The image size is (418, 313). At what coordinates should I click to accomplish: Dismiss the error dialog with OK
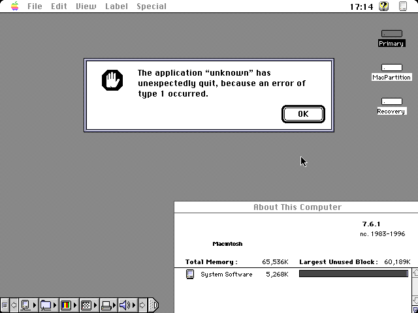pos(303,114)
